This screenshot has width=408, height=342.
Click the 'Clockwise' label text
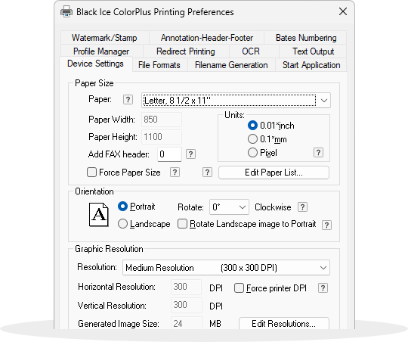[273, 207]
